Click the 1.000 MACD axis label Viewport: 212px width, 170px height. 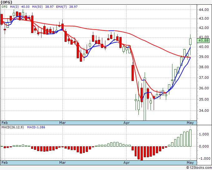(204, 134)
